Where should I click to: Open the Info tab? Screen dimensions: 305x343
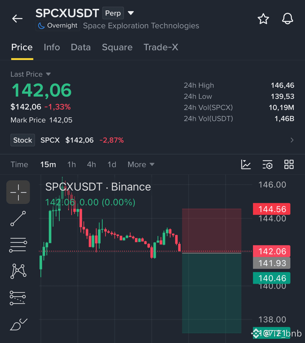click(x=52, y=47)
